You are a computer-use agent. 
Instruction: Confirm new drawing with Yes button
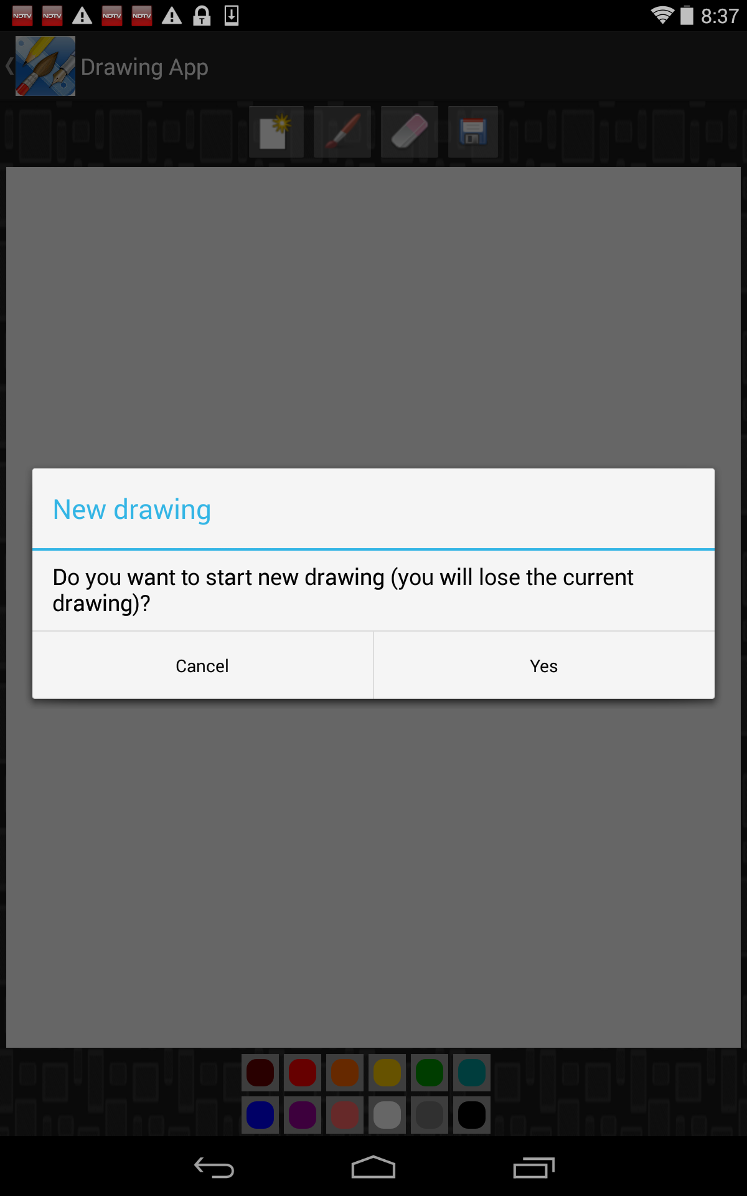tap(544, 665)
